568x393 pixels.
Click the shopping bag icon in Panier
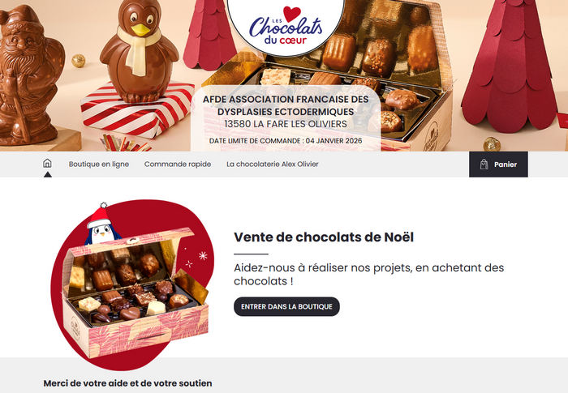click(x=484, y=164)
